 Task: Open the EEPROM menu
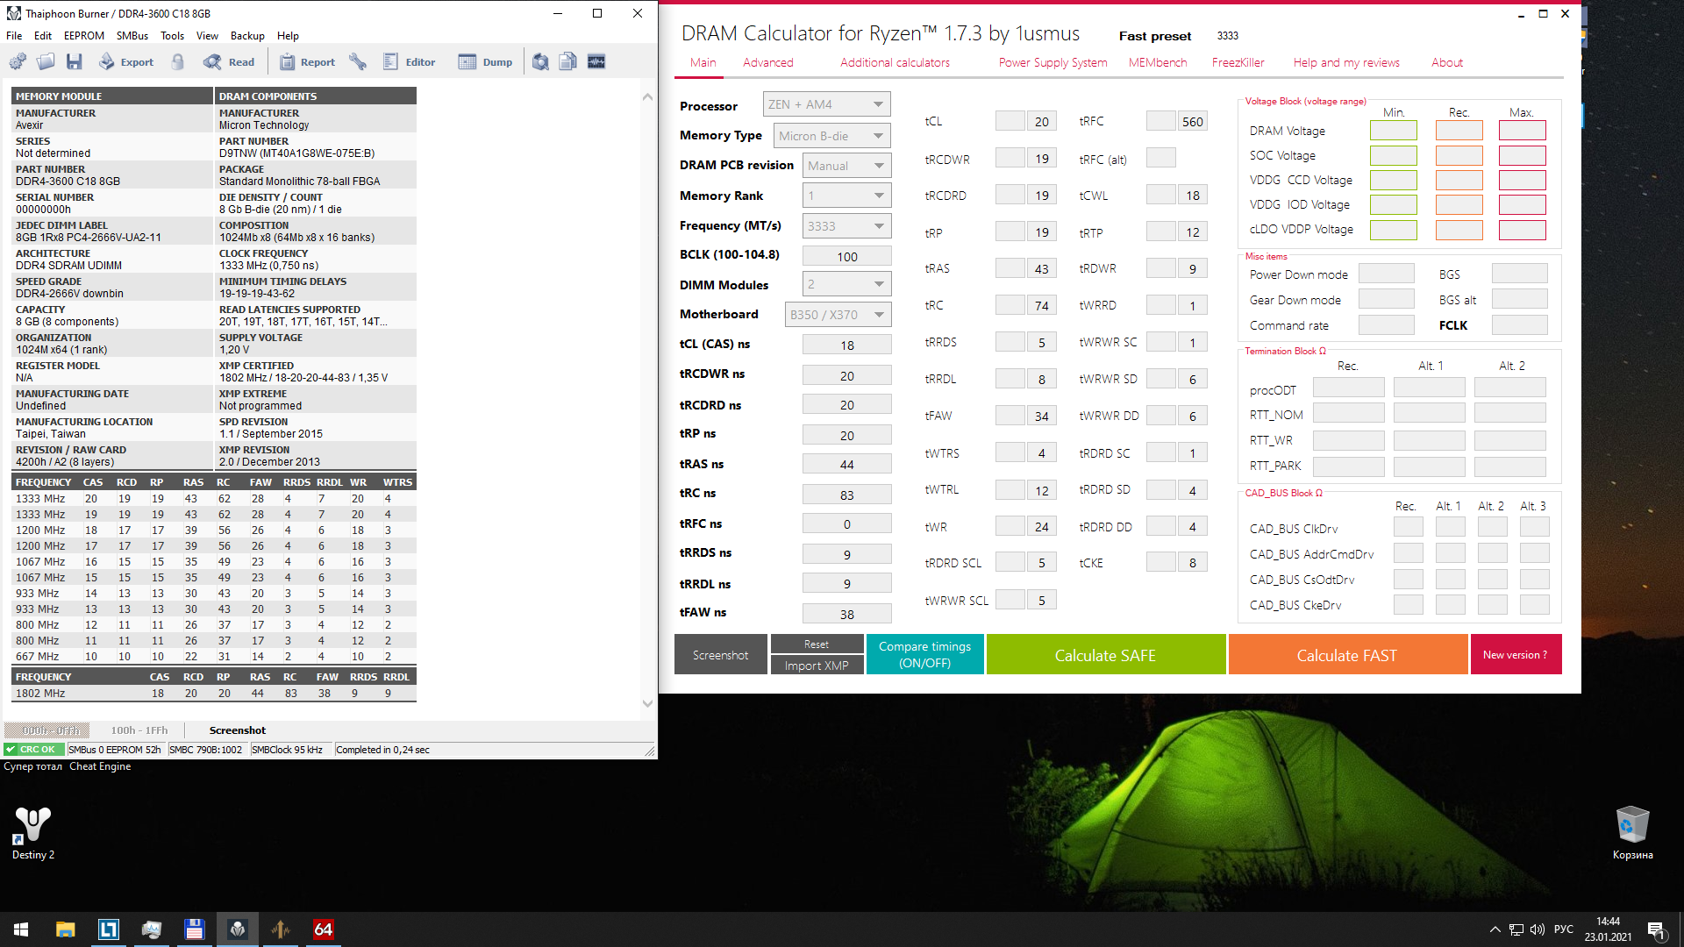[x=84, y=36]
